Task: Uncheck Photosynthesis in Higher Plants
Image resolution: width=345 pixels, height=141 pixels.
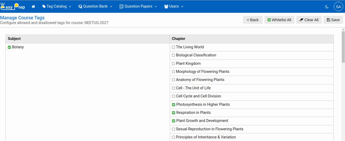Action: tap(173, 105)
